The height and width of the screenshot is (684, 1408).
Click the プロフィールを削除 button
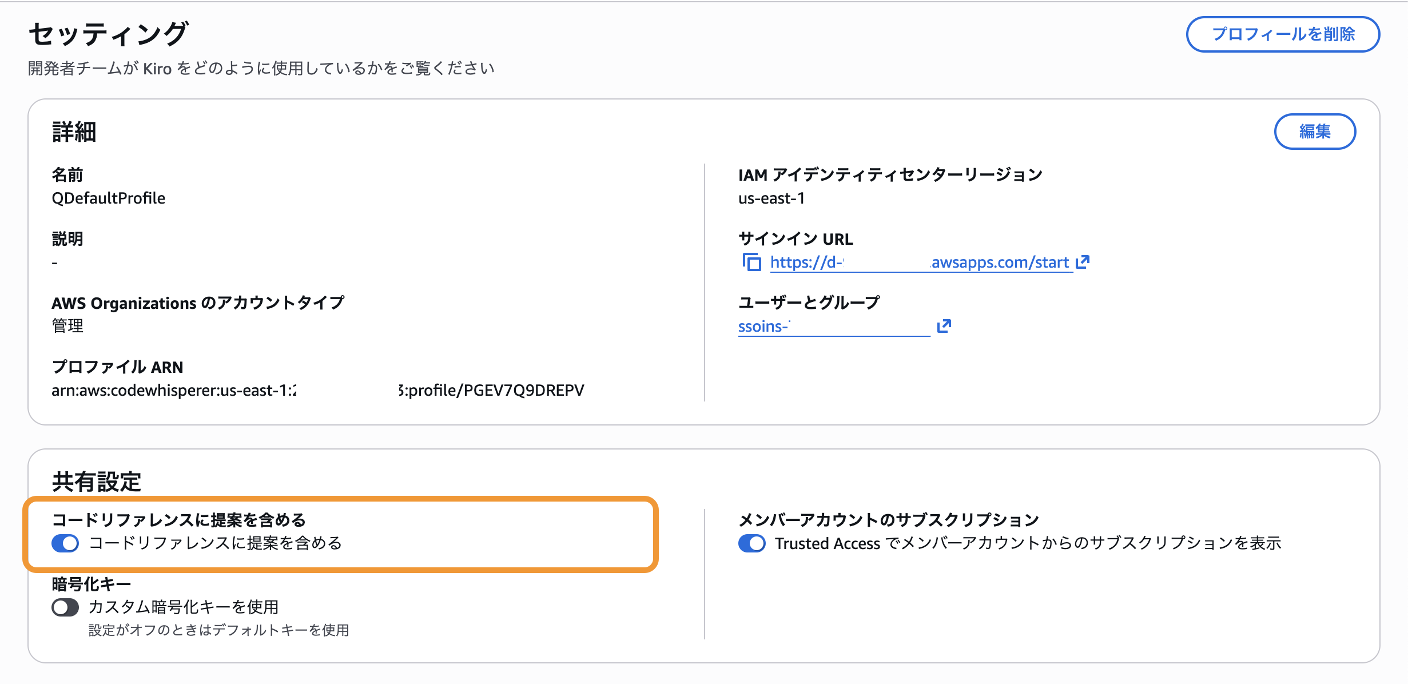coord(1283,34)
